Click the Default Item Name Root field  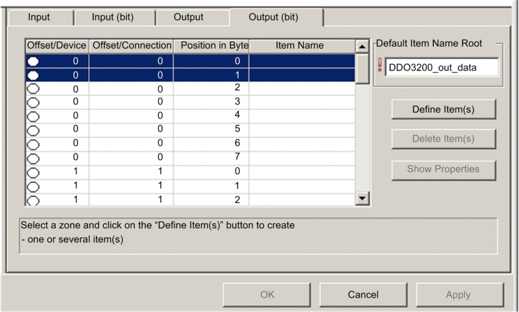tap(441, 67)
